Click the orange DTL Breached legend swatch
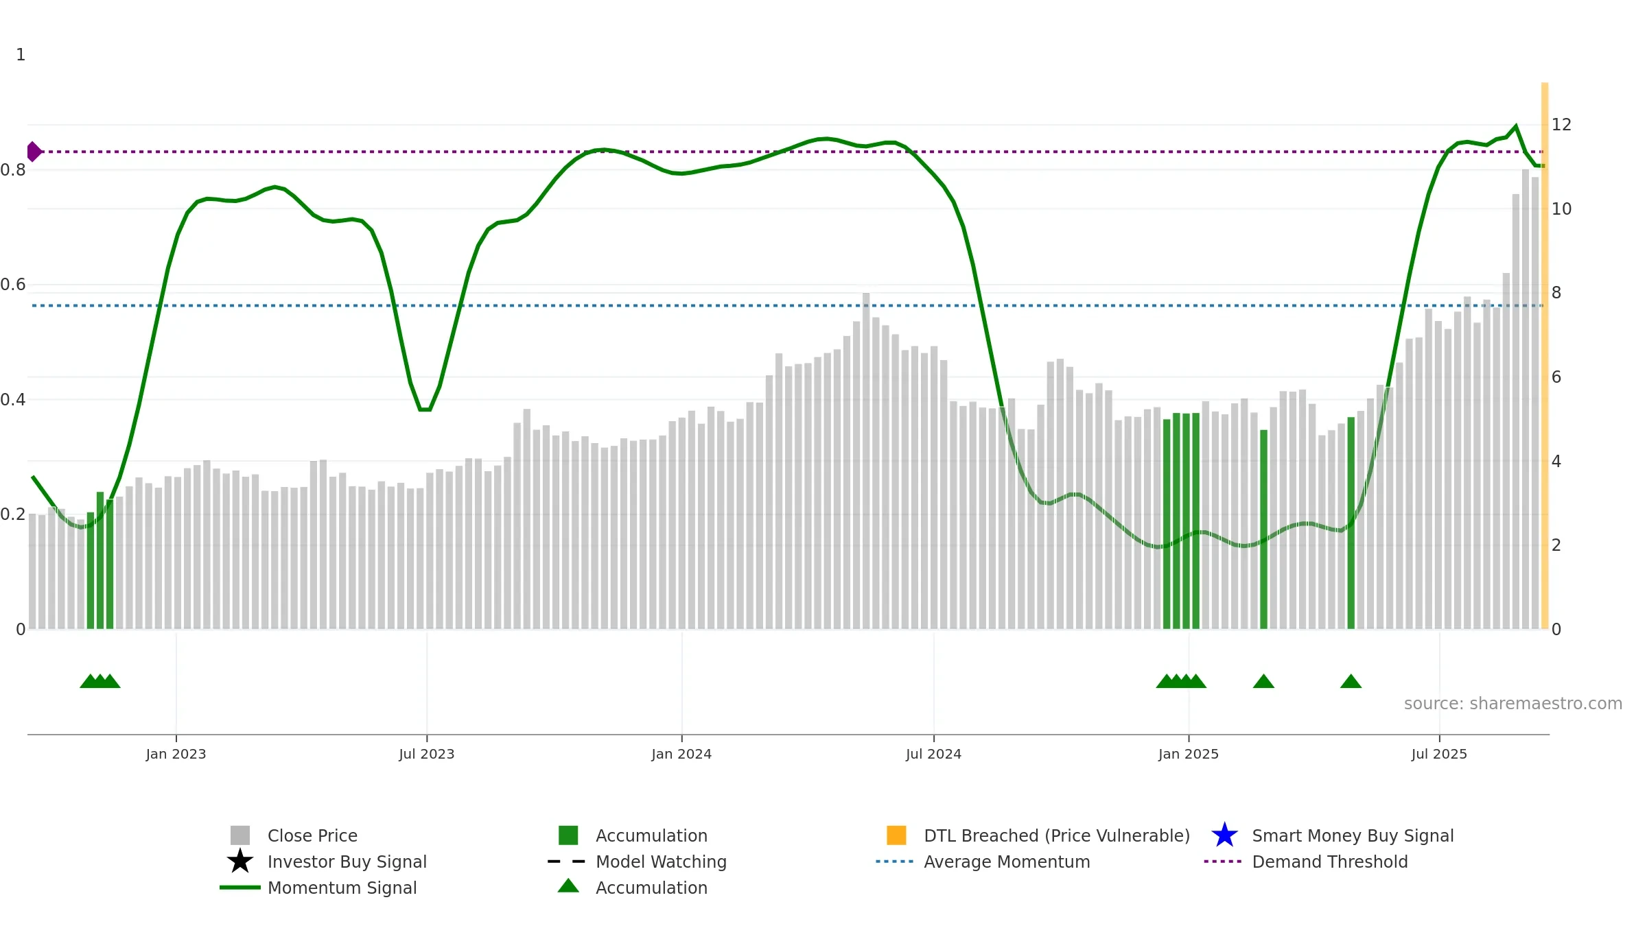 (896, 835)
